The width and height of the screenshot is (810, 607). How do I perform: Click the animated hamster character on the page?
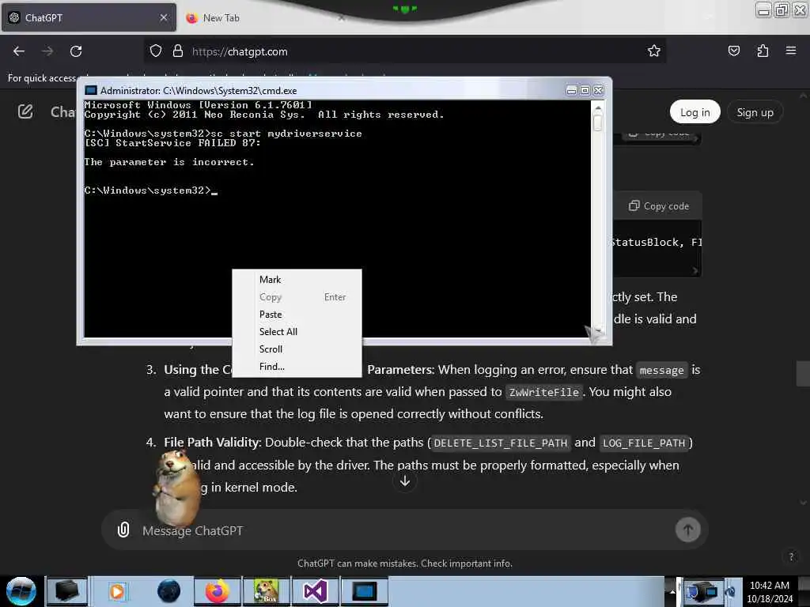[176, 487]
